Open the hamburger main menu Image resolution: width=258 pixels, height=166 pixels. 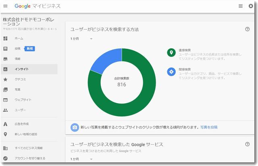pyautogui.click(x=5, y=6)
